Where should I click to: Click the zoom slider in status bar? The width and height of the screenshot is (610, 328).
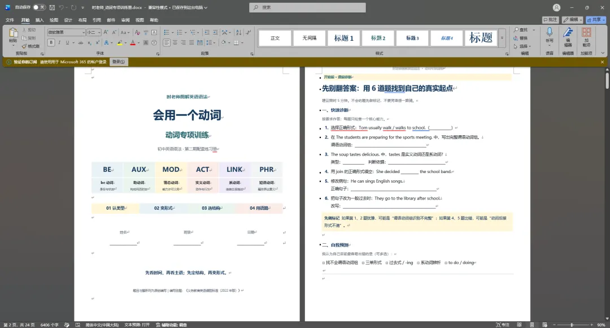[x=572, y=325]
